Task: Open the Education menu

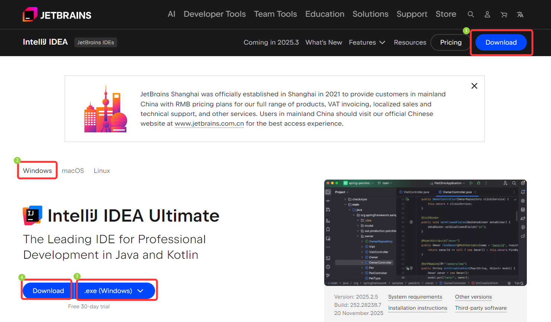Action: (x=325, y=14)
